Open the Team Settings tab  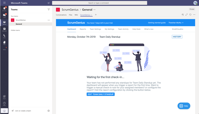(95, 29)
